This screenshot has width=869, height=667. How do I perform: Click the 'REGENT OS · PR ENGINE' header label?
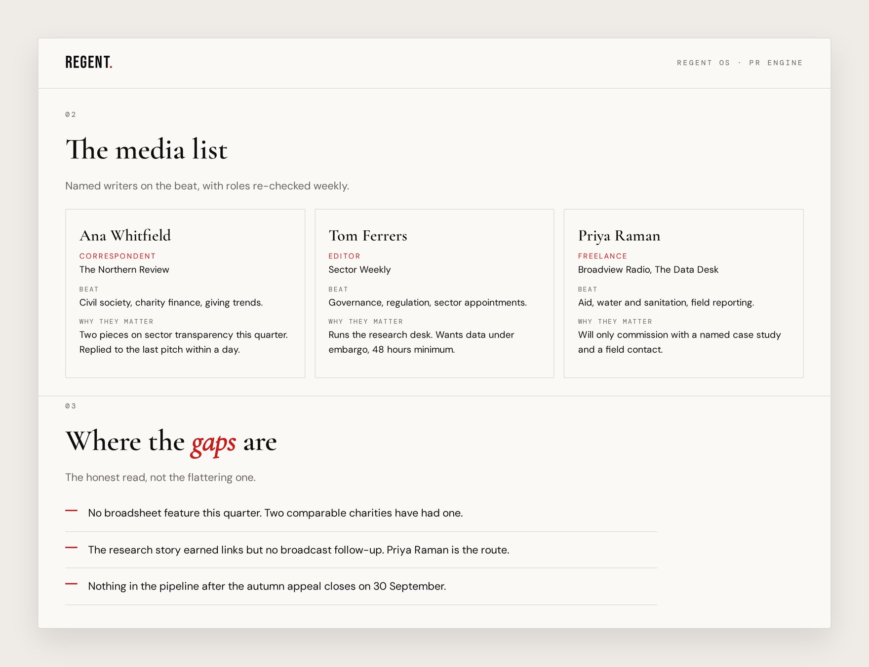[x=740, y=63]
